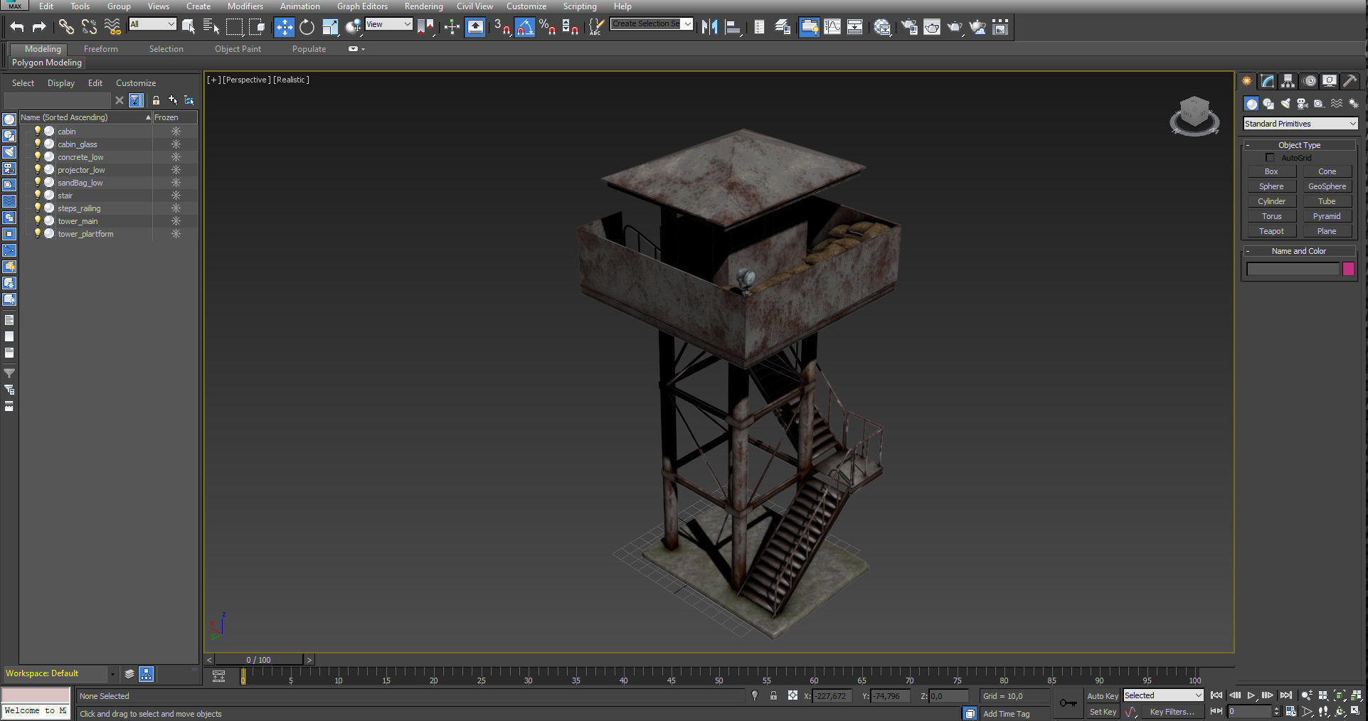The width and height of the screenshot is (1368, 721).
Task: Toggle the AutoGrid checkbox
Action: click(x=1270, y=157)
